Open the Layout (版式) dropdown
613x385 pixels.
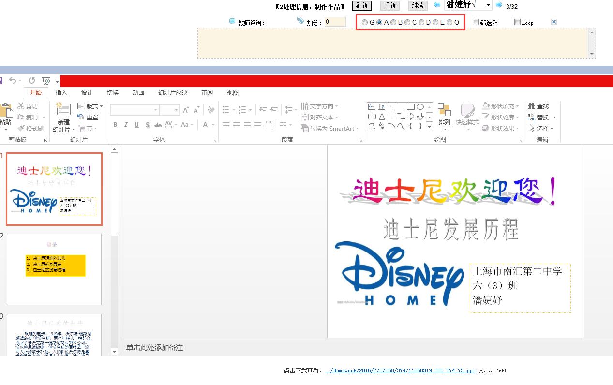[90, 106]
